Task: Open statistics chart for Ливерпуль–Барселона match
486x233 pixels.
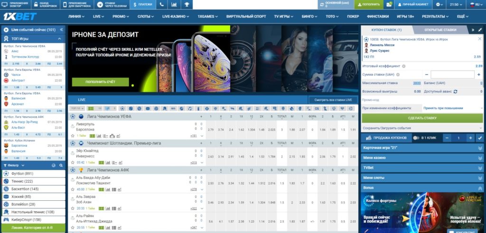Action: [99, 136]
